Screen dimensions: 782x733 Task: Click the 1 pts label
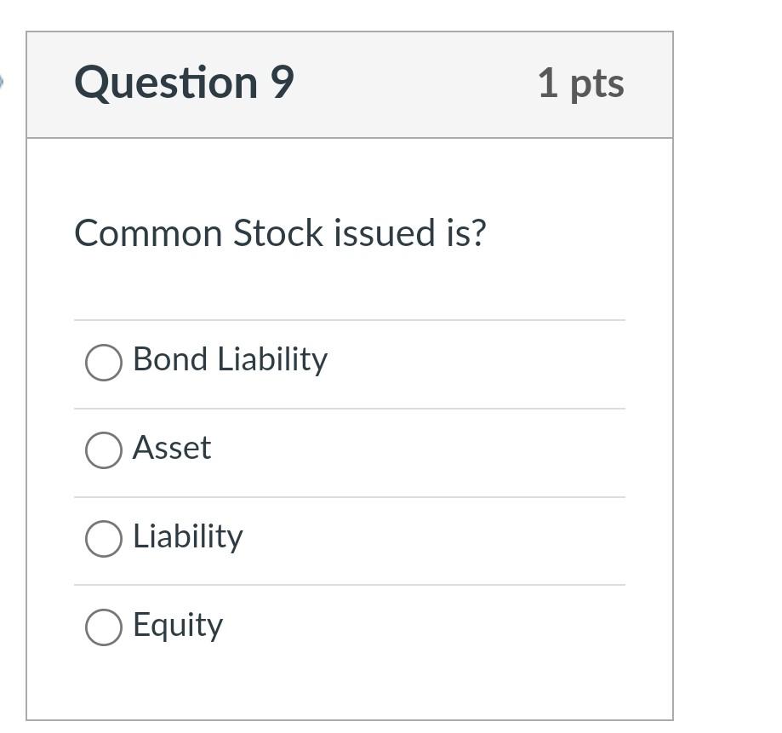582,83
